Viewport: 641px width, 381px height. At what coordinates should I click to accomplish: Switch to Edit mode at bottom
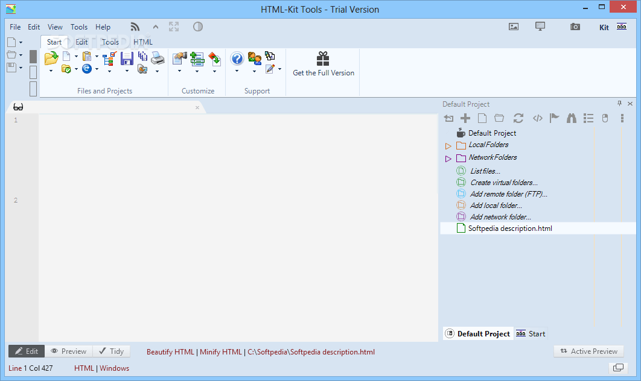click(27, 351)
